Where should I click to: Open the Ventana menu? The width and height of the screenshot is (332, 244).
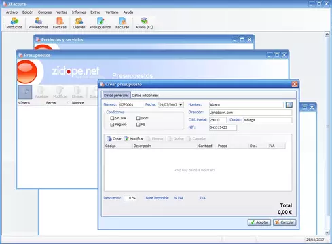112,12
